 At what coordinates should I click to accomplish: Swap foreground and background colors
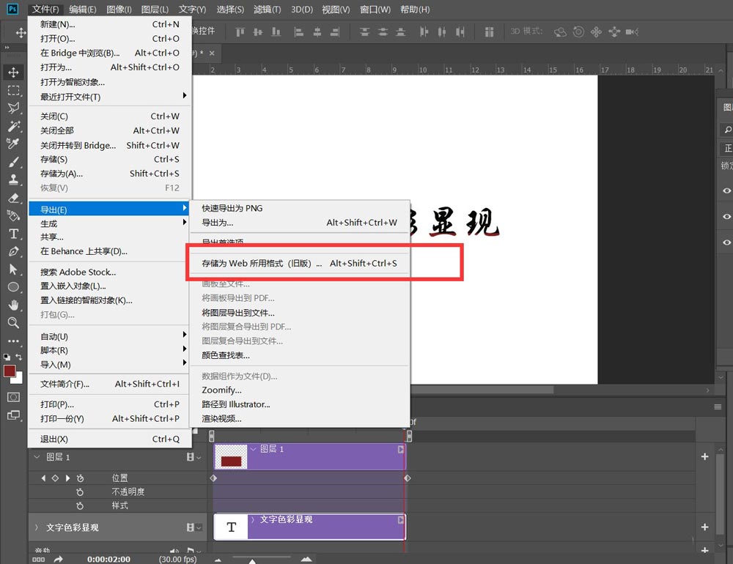[19, 357]
